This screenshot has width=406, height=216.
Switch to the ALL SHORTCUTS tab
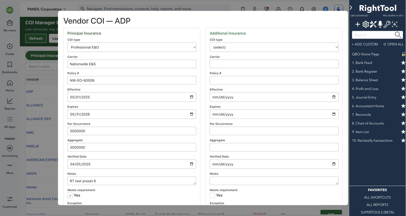click(377, 197)
